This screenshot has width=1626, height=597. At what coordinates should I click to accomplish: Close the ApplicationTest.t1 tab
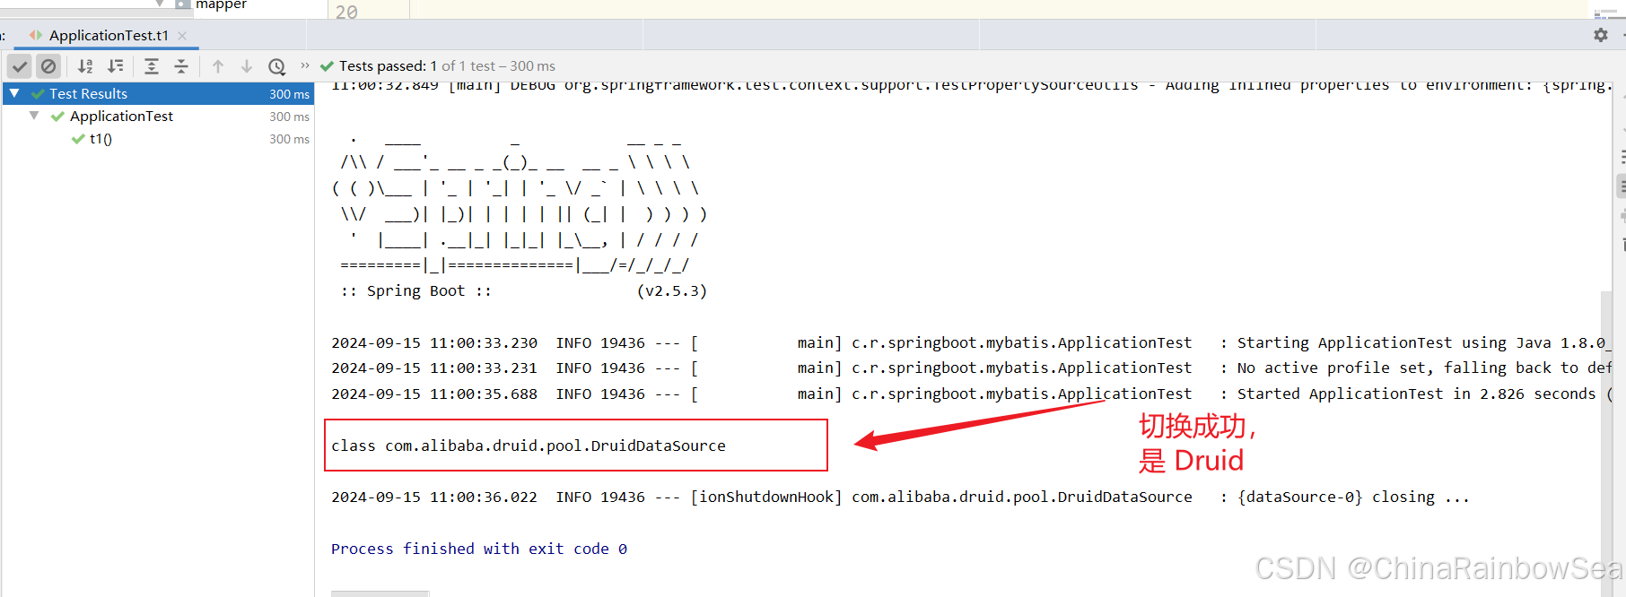click(182, 36)
